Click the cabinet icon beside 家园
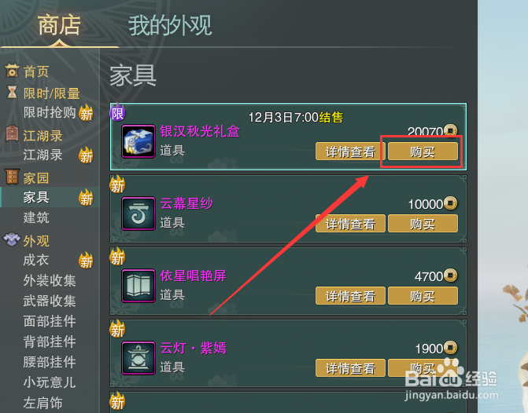 tap(12, 177)
